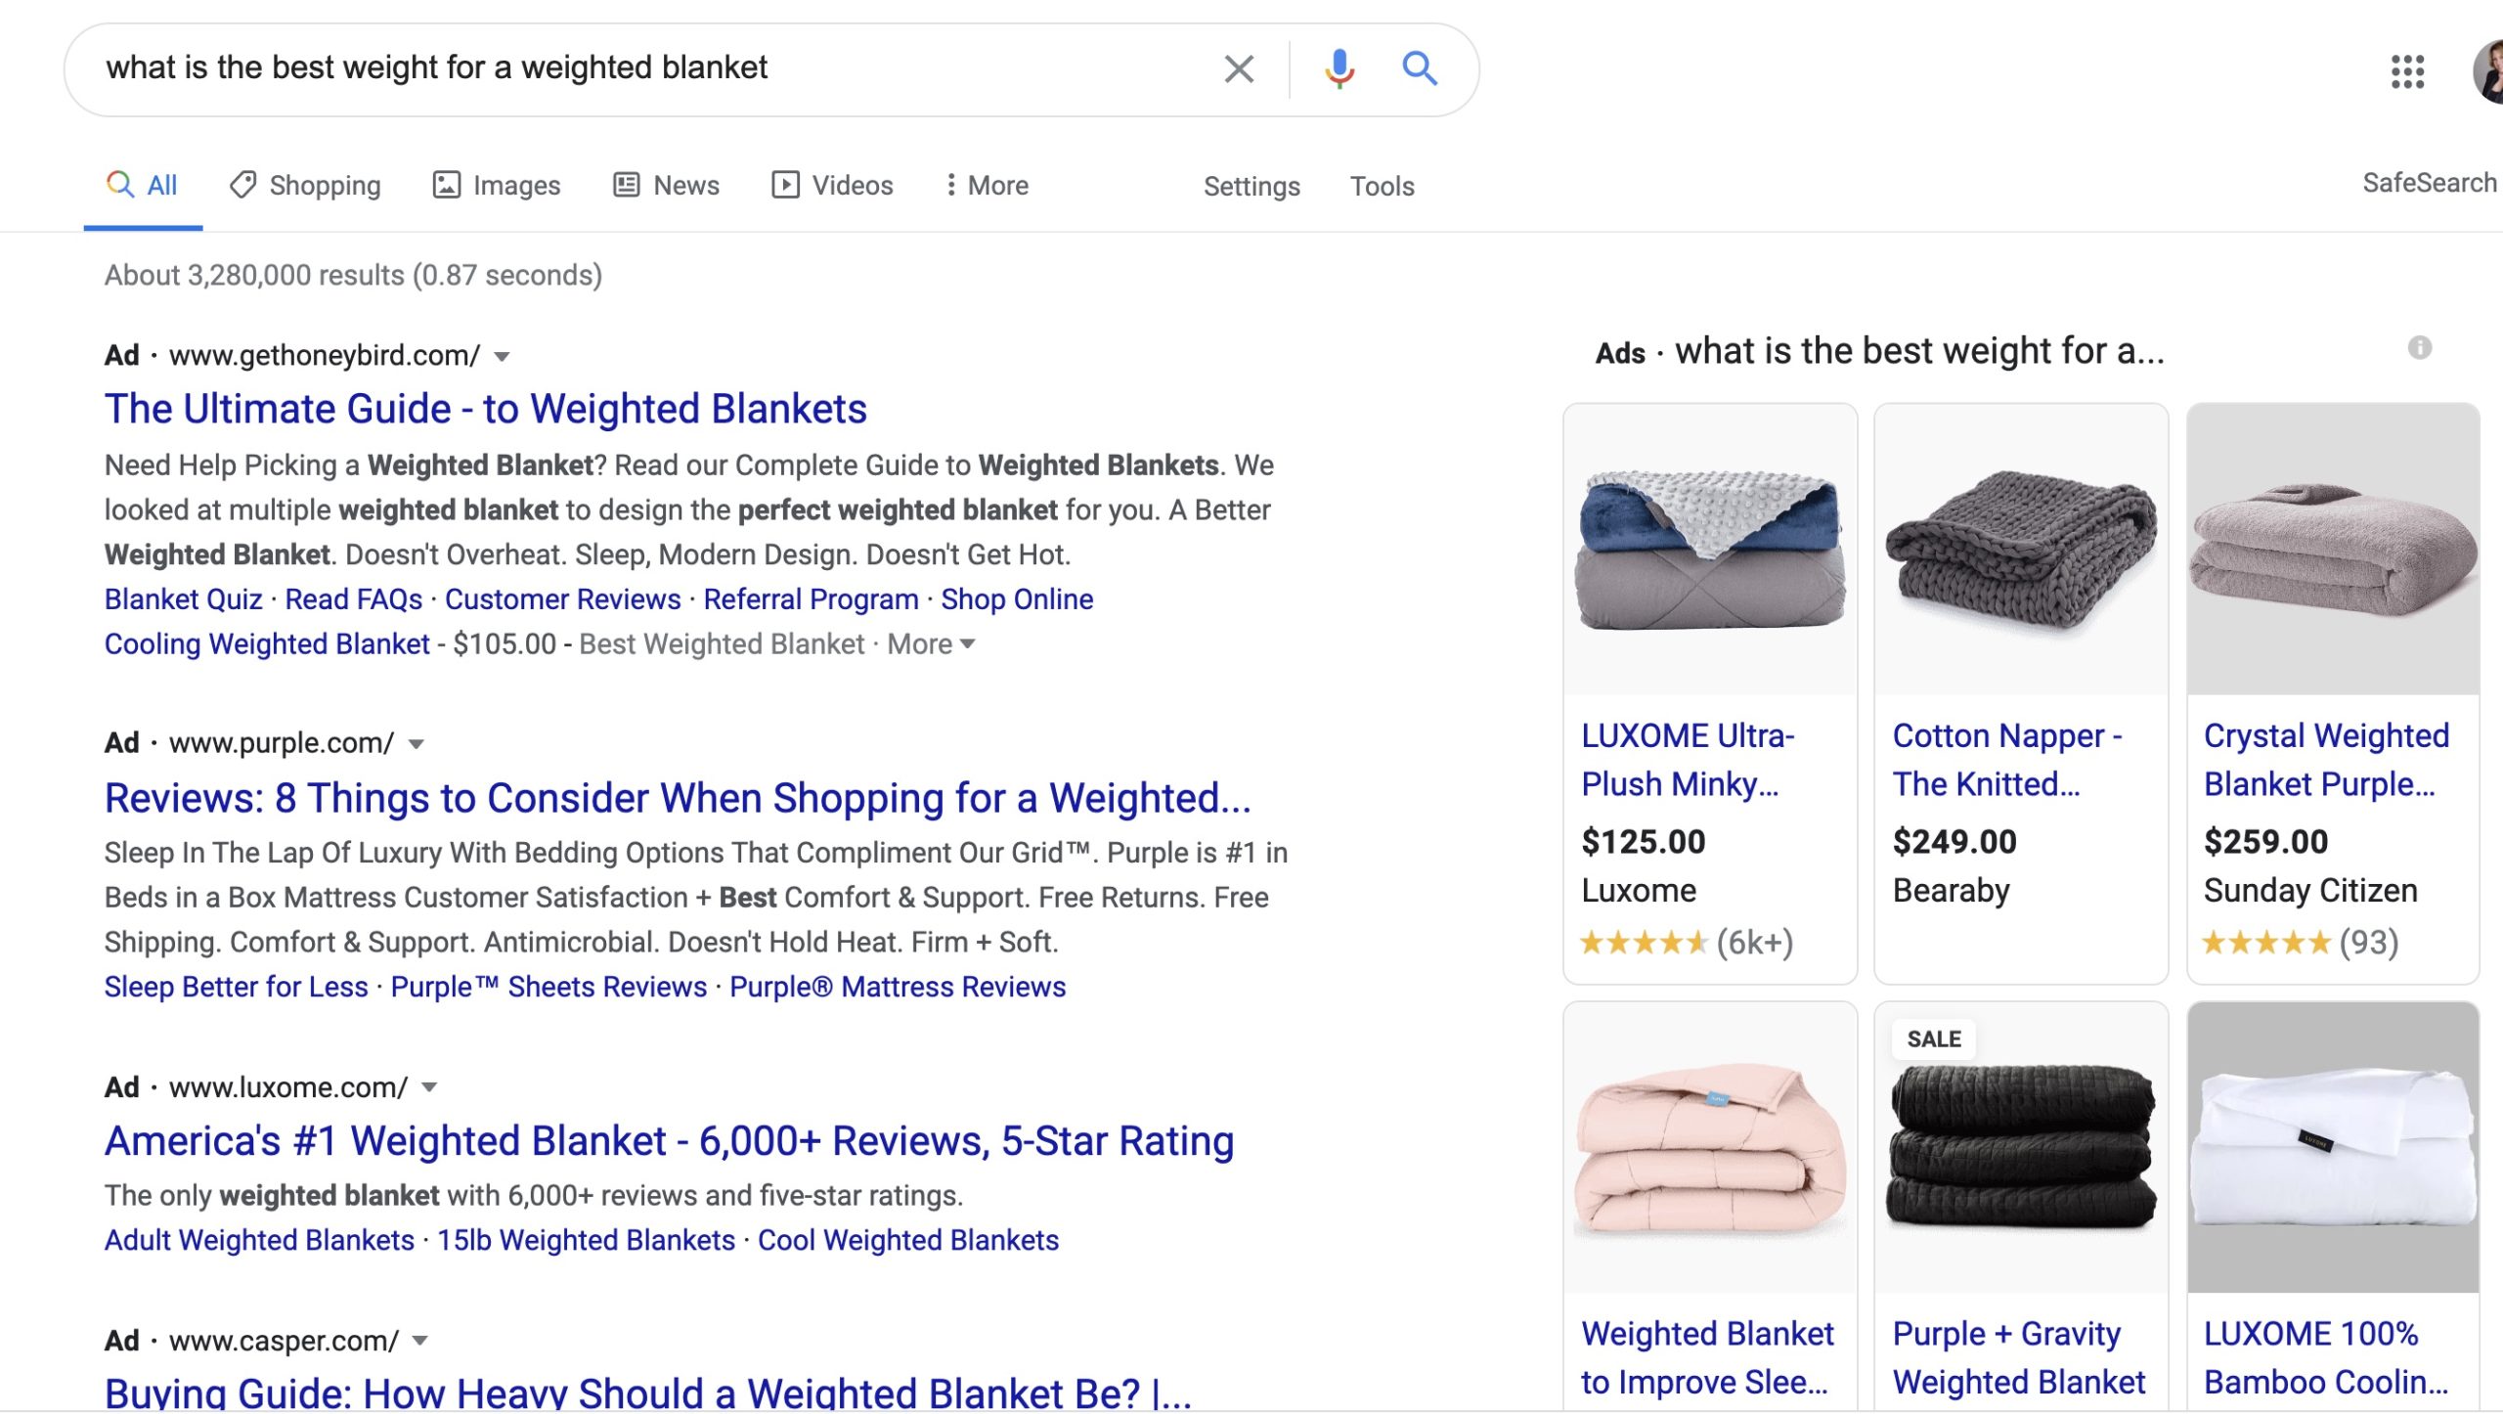This screenshot has height=1414, width=2503.
Task: Open the Adult Weighted Blankets sitelink
Action: [x=260, y=1240]
